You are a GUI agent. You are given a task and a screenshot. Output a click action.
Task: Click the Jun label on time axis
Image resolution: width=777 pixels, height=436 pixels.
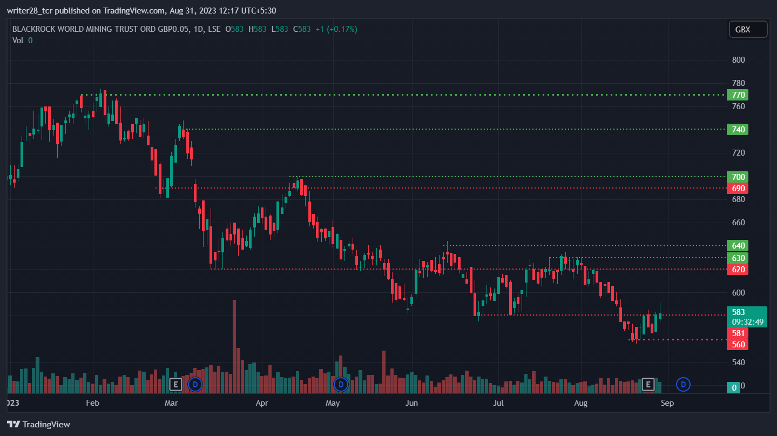point(411,403)
